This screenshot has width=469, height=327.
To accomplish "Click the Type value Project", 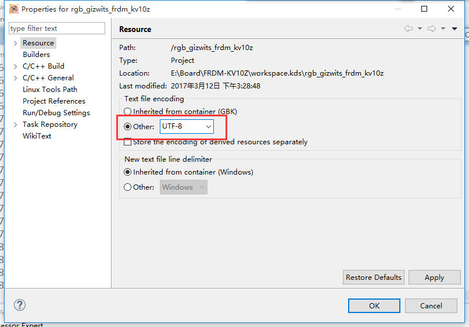I will 182,61.
